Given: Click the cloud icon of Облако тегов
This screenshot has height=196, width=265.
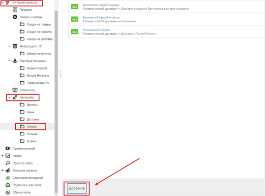Looking at the screenshot, I should point(8,192).
